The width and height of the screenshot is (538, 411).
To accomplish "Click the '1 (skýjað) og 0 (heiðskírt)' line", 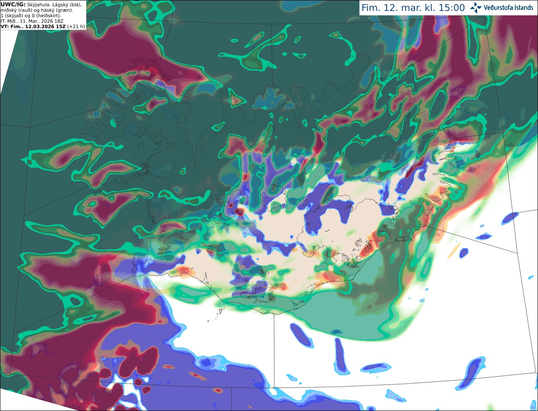I will (31, 16).
